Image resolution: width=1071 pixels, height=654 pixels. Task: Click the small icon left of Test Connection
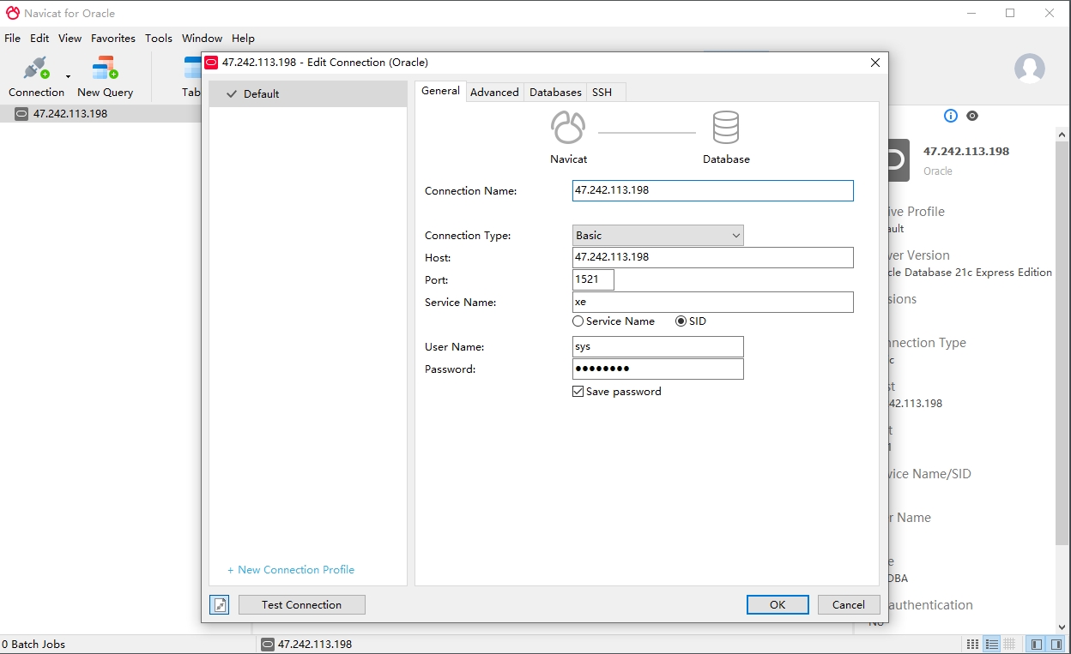click(220, 605)
